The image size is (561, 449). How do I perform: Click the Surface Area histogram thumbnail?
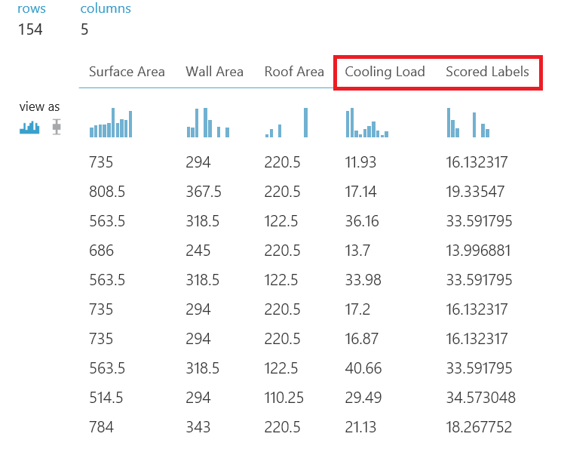click(111, 123)
